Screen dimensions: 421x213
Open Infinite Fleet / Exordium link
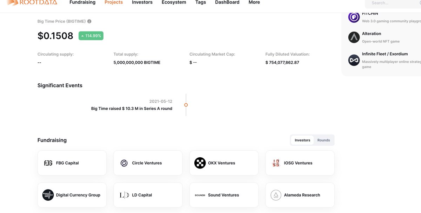click(x=385, y=54)
